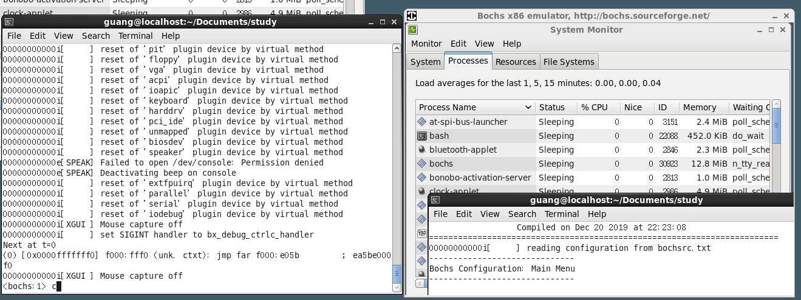Viewport: 801px width, 300px height.
Task: Open Edit menu in left terminal
Action: point(38,36)
